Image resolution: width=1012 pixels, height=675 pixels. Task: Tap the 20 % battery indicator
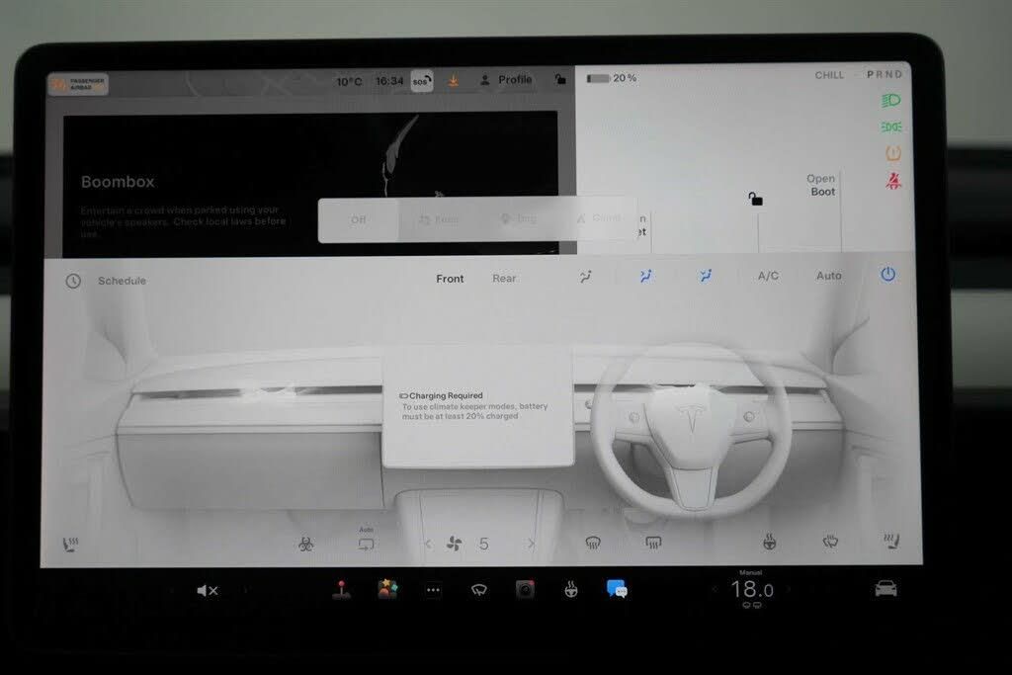click(612, 78)
